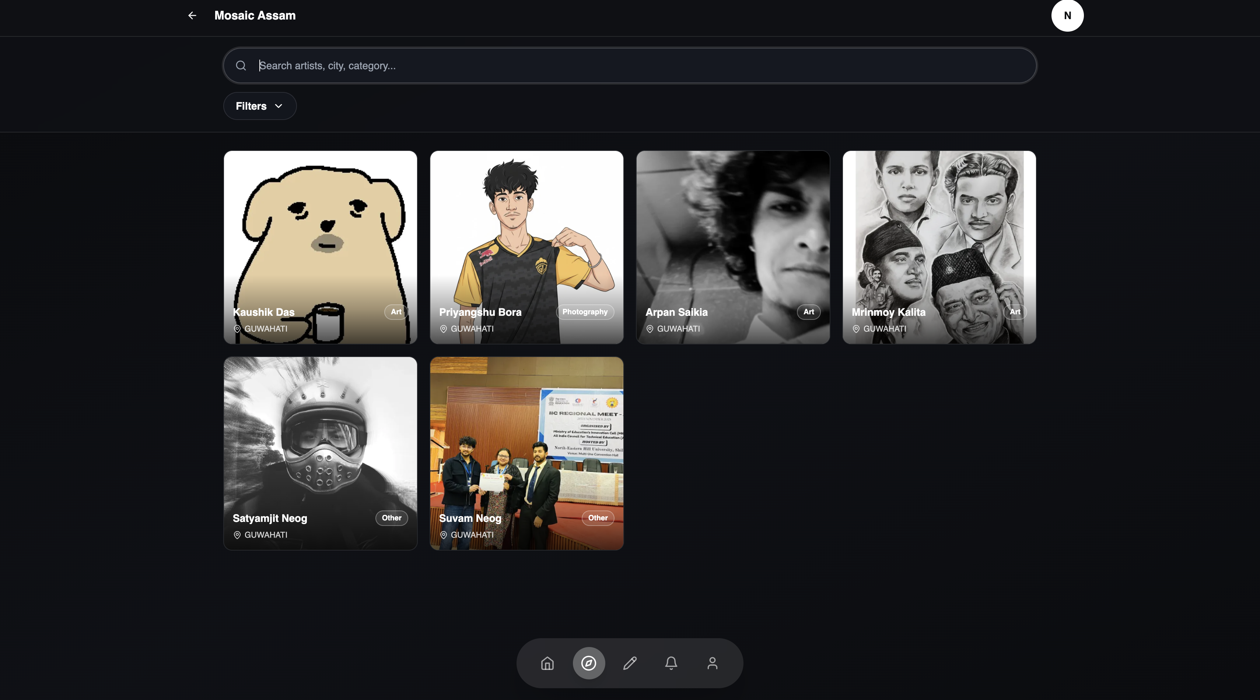This screenshot has width=1260, height=700.
Task: Open Suvam Neog's artist card
Action: pos(526,440)
